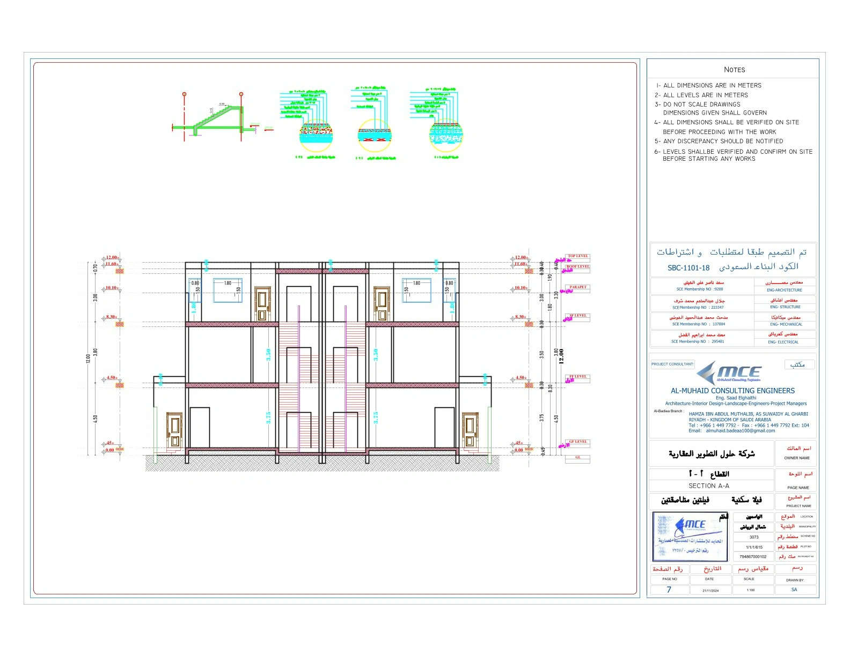
Task: Click the Notes heading in title block
Action: point(734,70)
